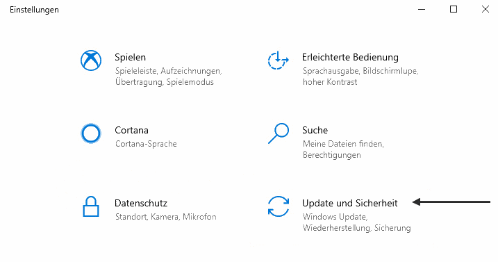
Task: Click the Cortana-Sprache subtitle
Action: (146, 144)
